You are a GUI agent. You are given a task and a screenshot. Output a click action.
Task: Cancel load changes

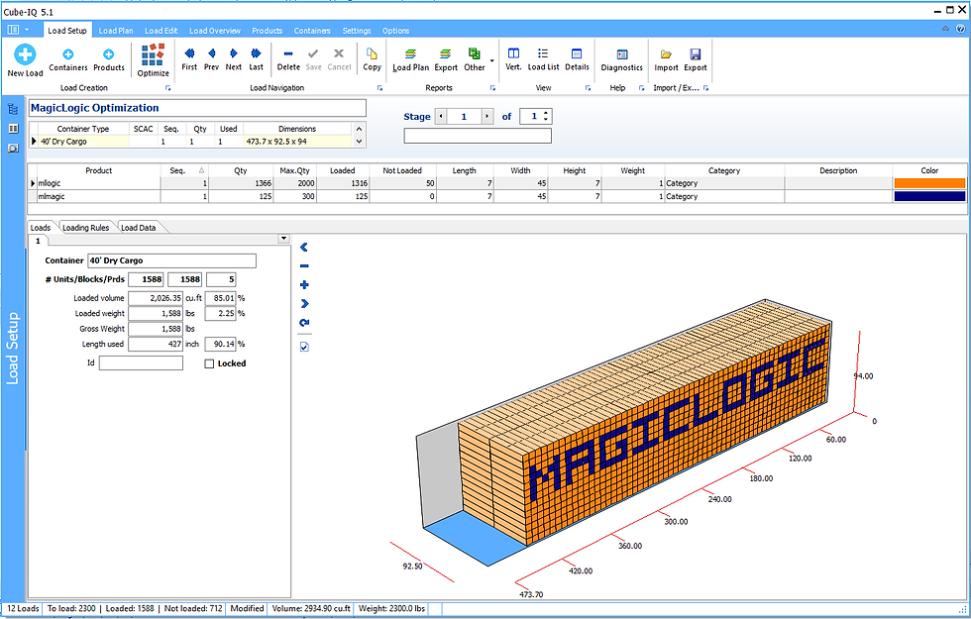tap(339, 59)
